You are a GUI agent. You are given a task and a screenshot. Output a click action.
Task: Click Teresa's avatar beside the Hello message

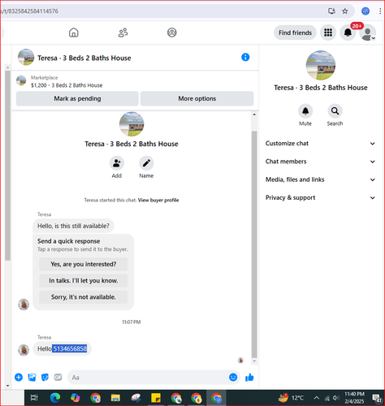(24, 350)
